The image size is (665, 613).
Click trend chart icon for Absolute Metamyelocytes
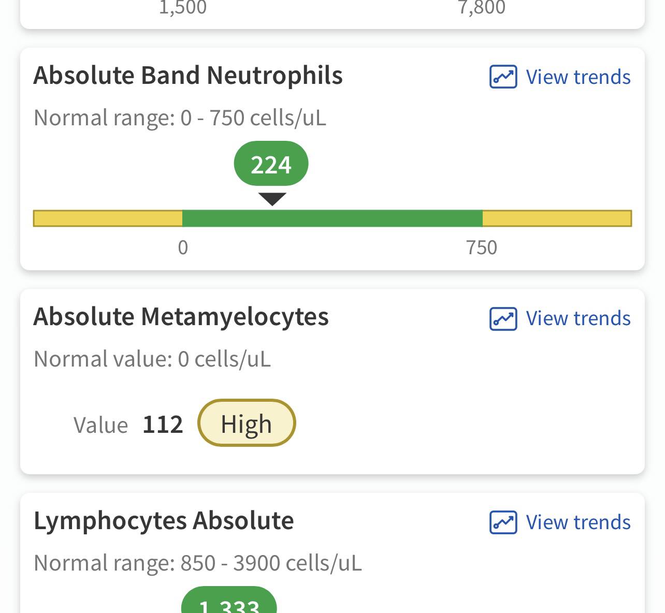click(x=503, y=318)
